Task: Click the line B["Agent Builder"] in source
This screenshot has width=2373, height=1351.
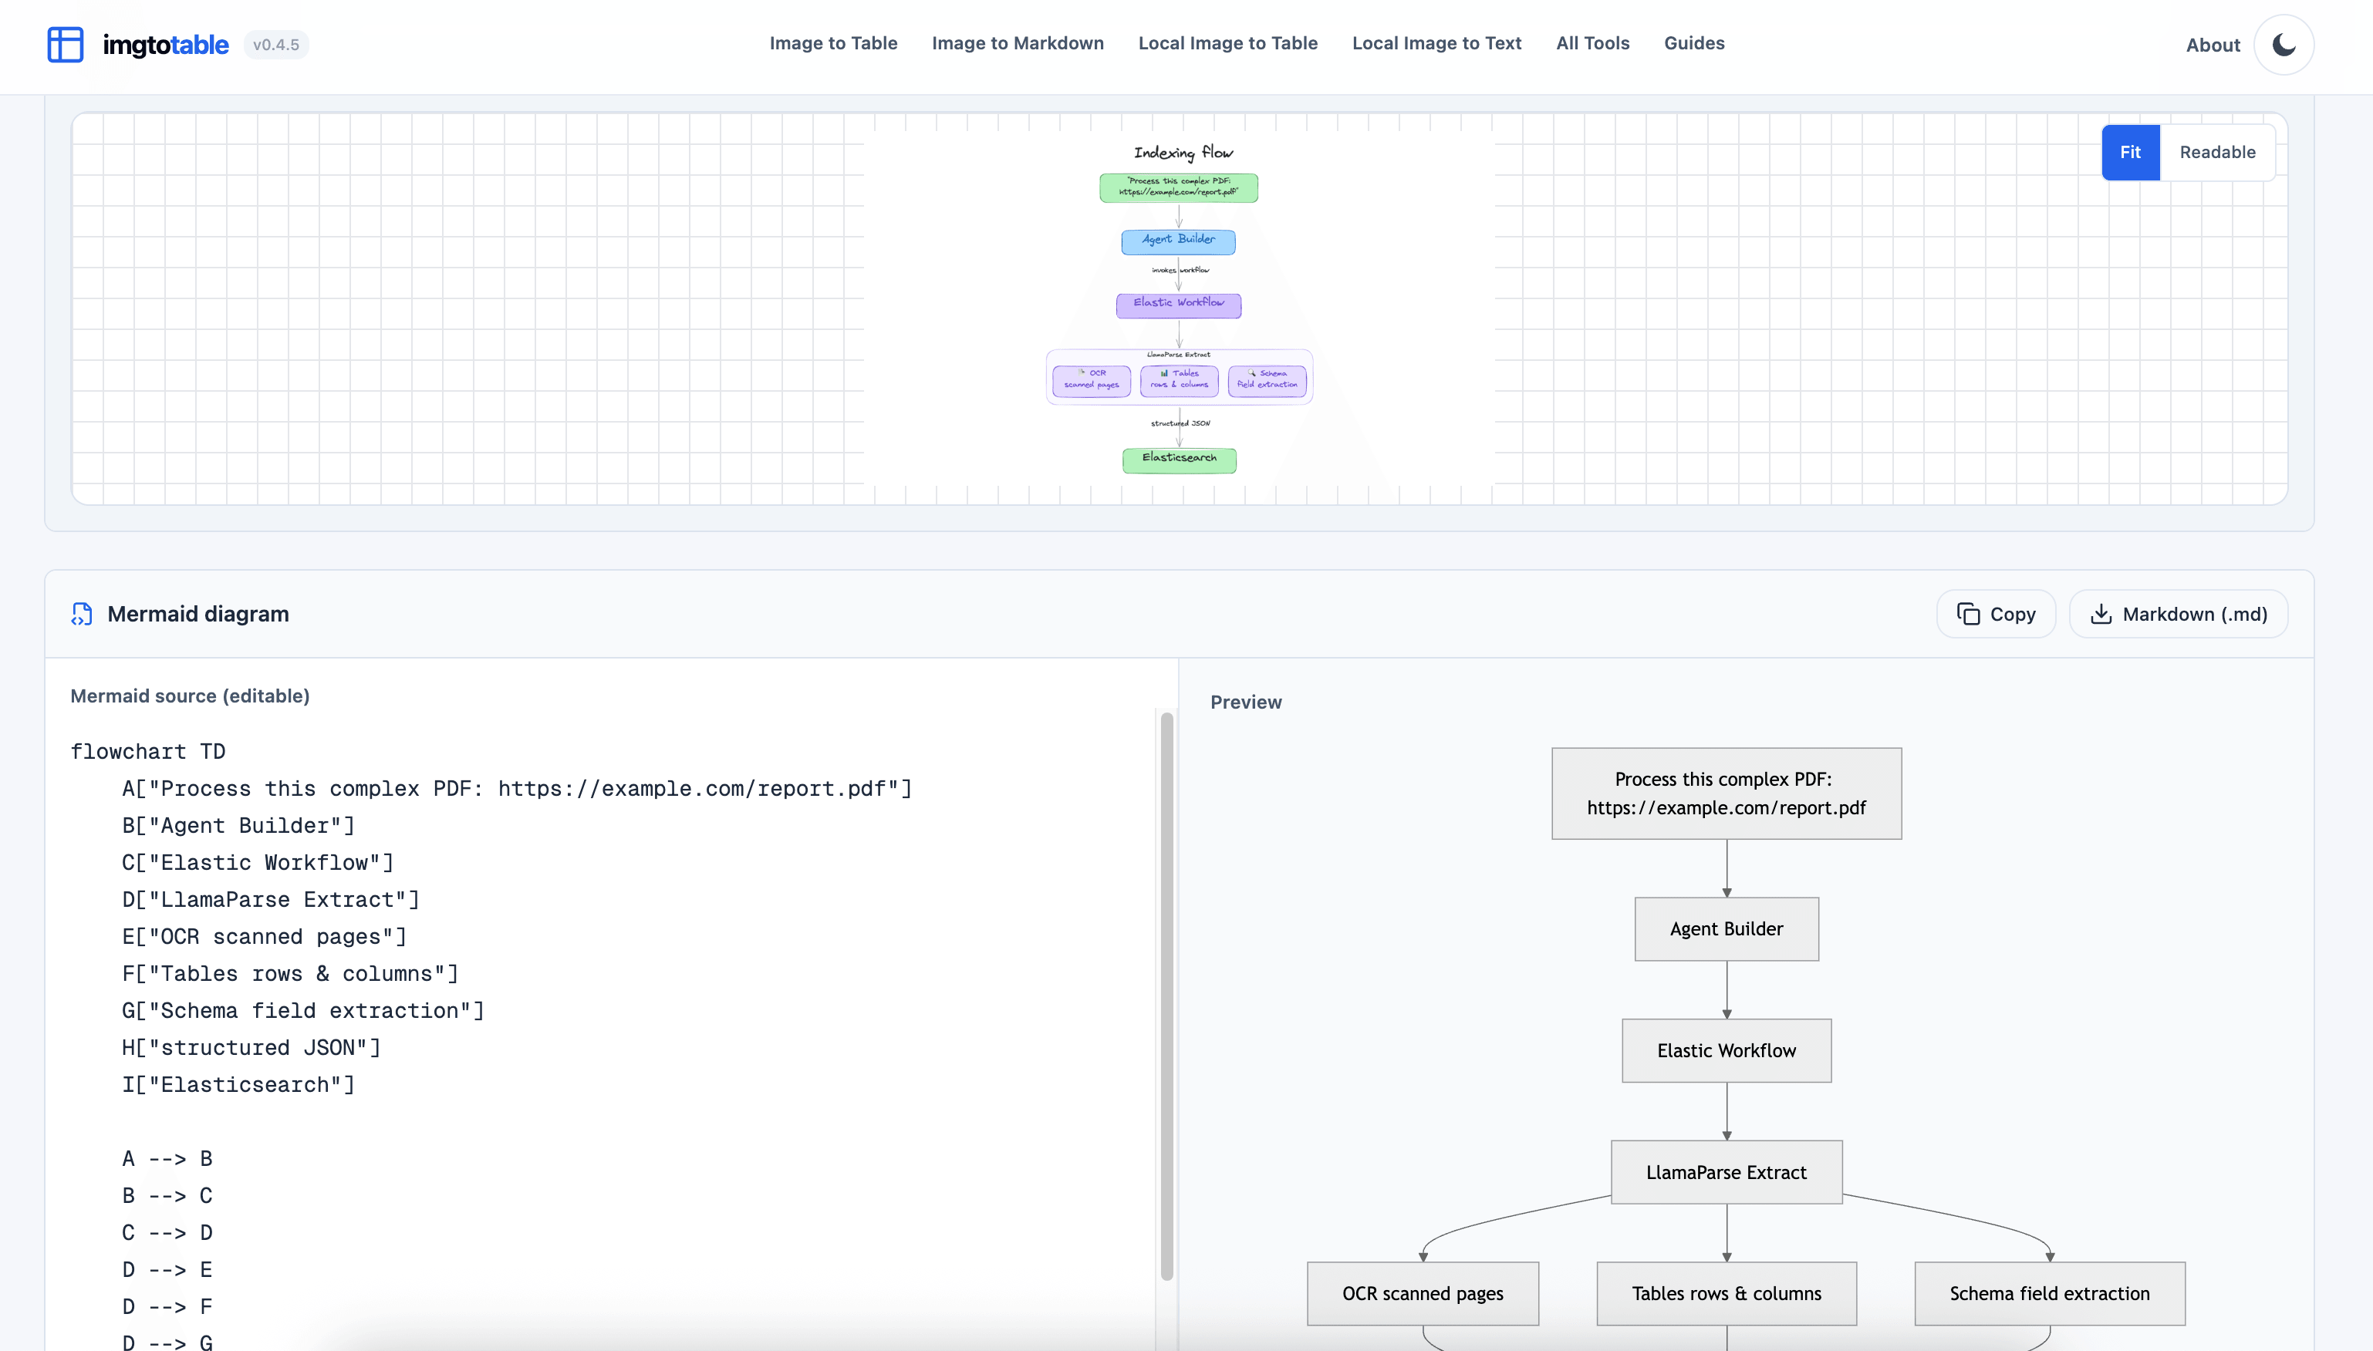Action: click(238, 826)
